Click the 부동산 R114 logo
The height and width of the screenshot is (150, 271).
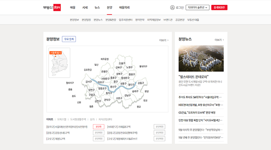pyautogui.click(x=52, y=8)
